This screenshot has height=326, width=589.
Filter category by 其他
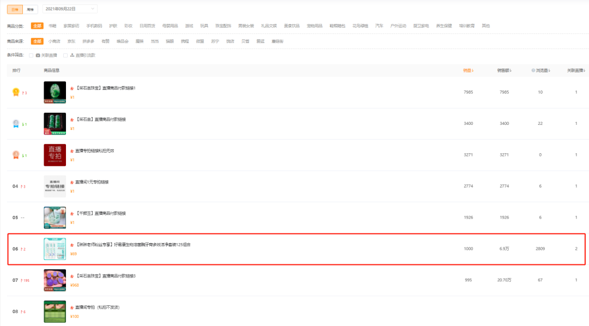(486, 26)
